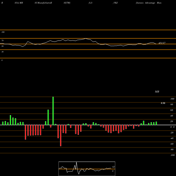Click the RSI axis label 70
The height and width of the screenshot is (176, 176).
click(2, 40)
